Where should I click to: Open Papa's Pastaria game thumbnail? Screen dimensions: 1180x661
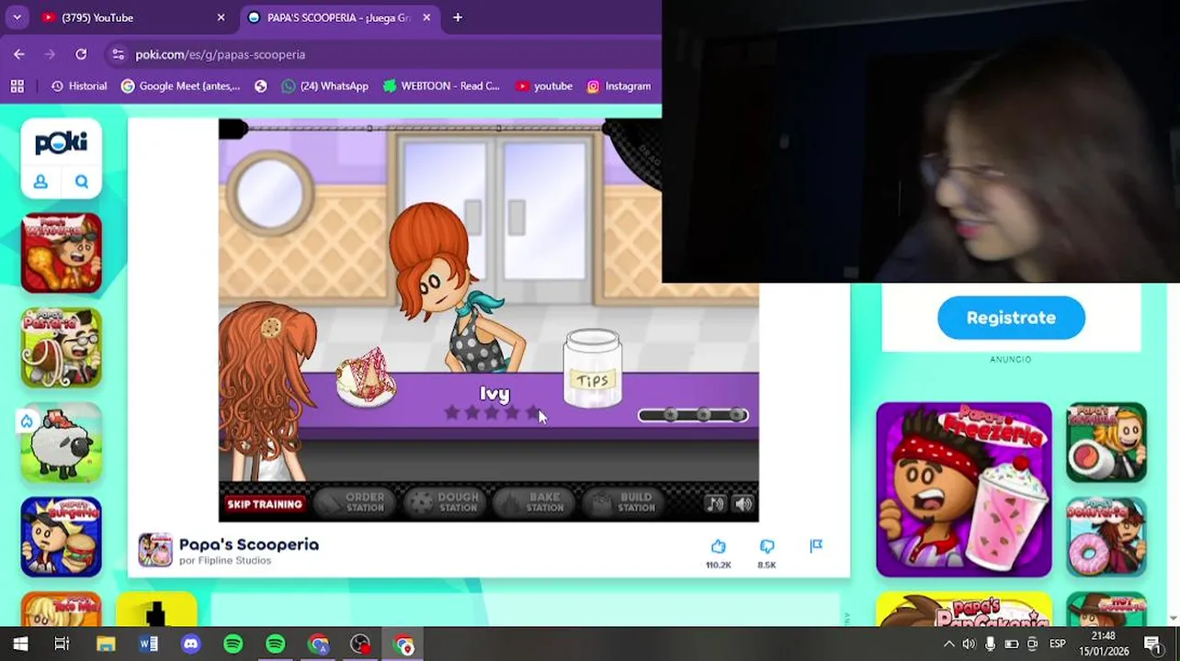point(62,348)
